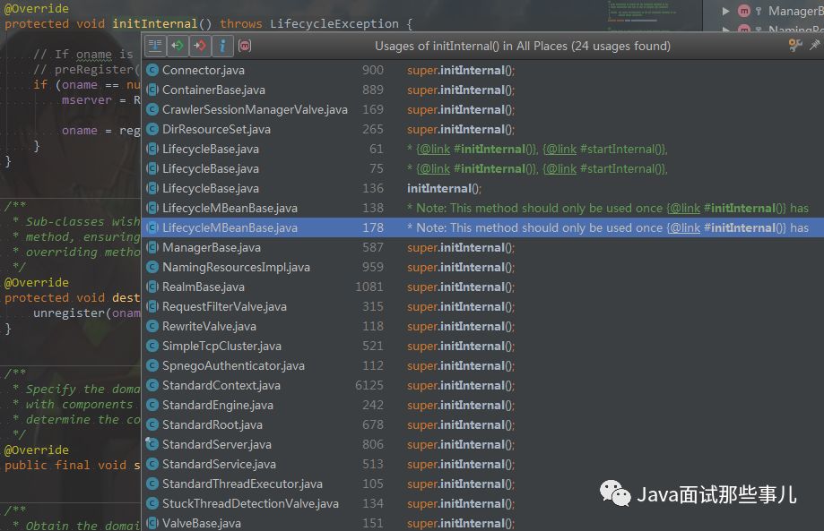The height and width of the screenshot is (531, 824).
Task: Select RequestFilterValve.java file name
Action: point(224,306)
